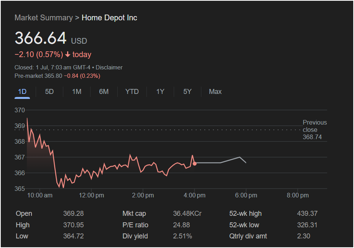Click the 365 price axis label
The image size is (354, 248).
(20, 189)
